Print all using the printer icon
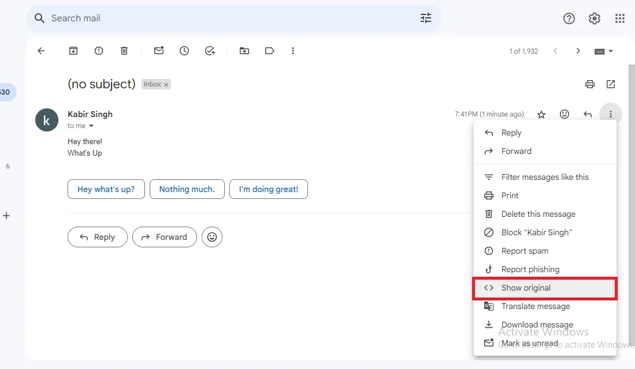635x369 pixels. coord(589,84)
